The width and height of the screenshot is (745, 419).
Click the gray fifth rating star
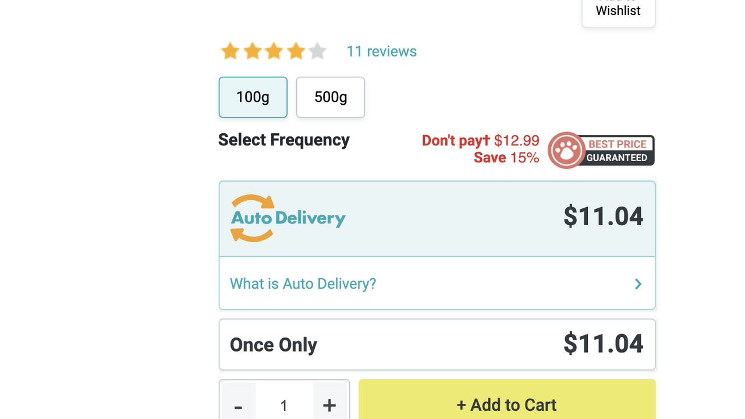pos(317,51)
